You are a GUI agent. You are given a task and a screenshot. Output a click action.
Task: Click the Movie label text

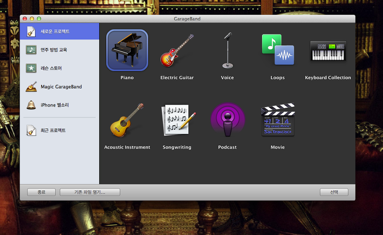(278, 147)
